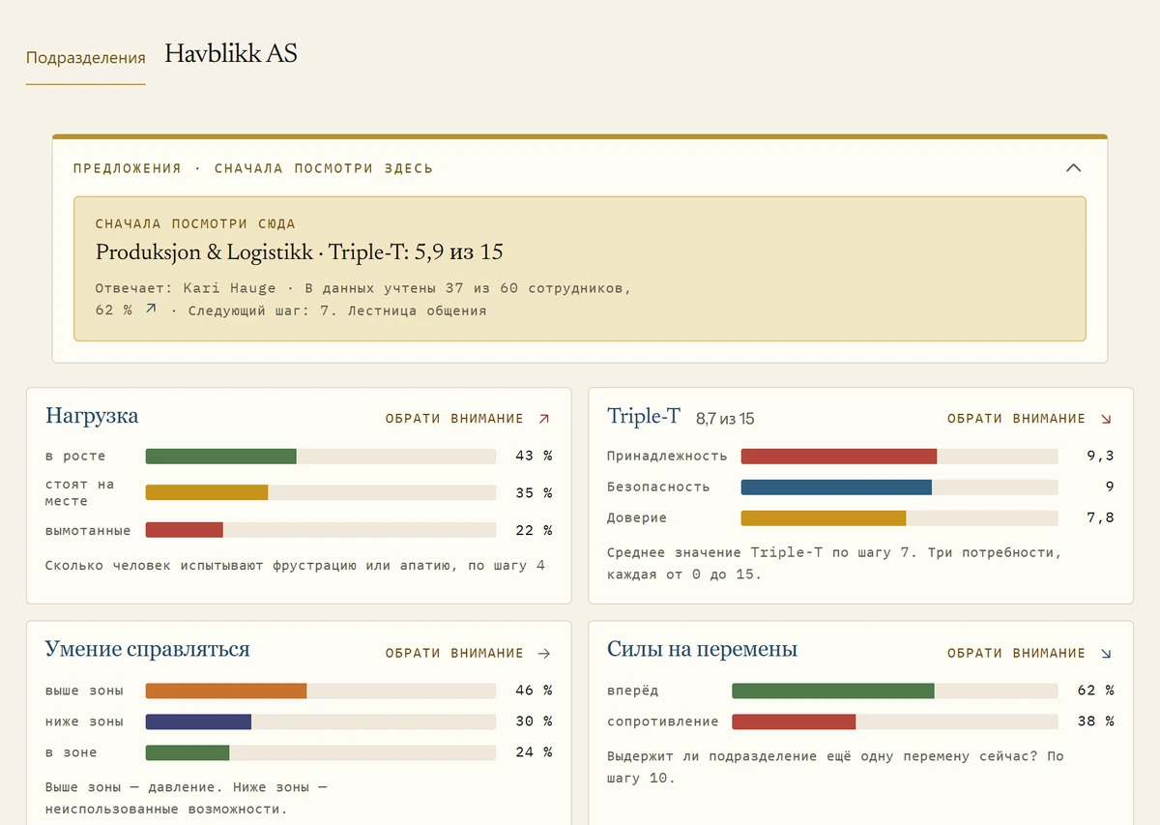Click the ПРЕДЛОЖЕНИЯ · СНАЧАЛА ПОСМОТРИ ЗДЕСЬ header
The image size is (1160, 825).
tap(253, 168)
